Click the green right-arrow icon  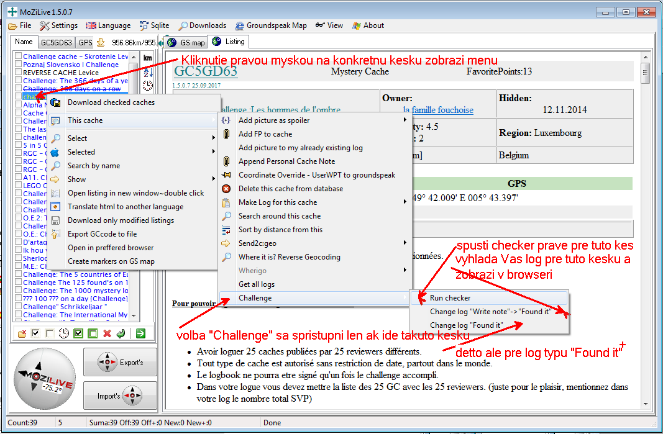140,333
